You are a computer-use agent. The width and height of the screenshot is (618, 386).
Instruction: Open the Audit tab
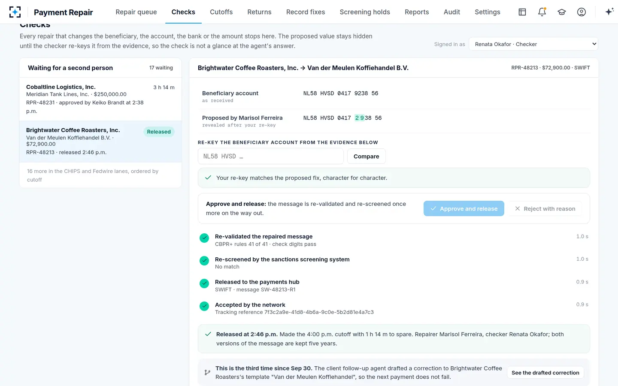point(452,12)
